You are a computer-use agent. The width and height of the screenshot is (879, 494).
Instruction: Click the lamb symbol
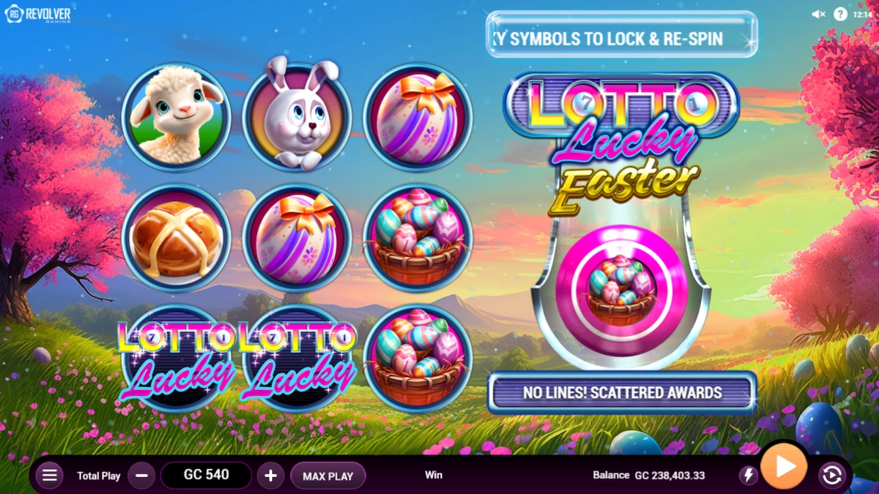[177, 117]
